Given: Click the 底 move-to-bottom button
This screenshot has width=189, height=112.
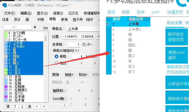Looking at the screenshot, I should coord(29,107).
